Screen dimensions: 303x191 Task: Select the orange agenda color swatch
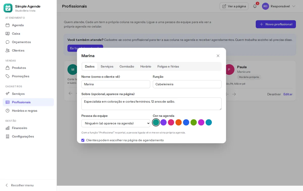[179, 122]
